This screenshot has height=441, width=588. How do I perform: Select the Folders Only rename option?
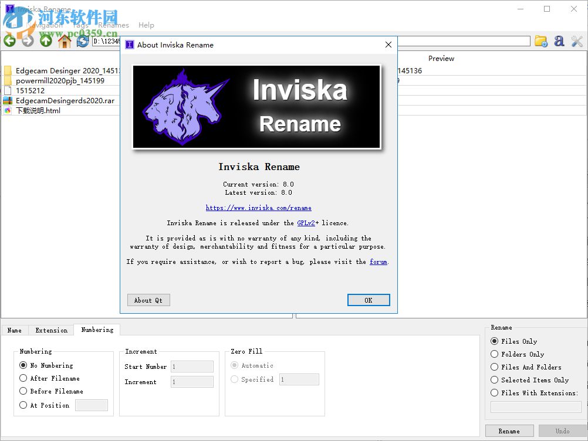494,354
